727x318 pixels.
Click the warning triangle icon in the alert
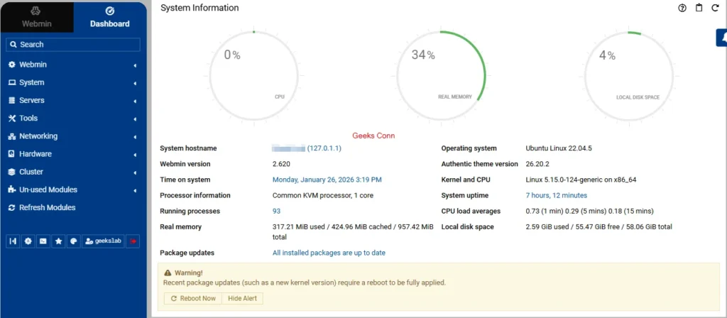tap(168, 273)
